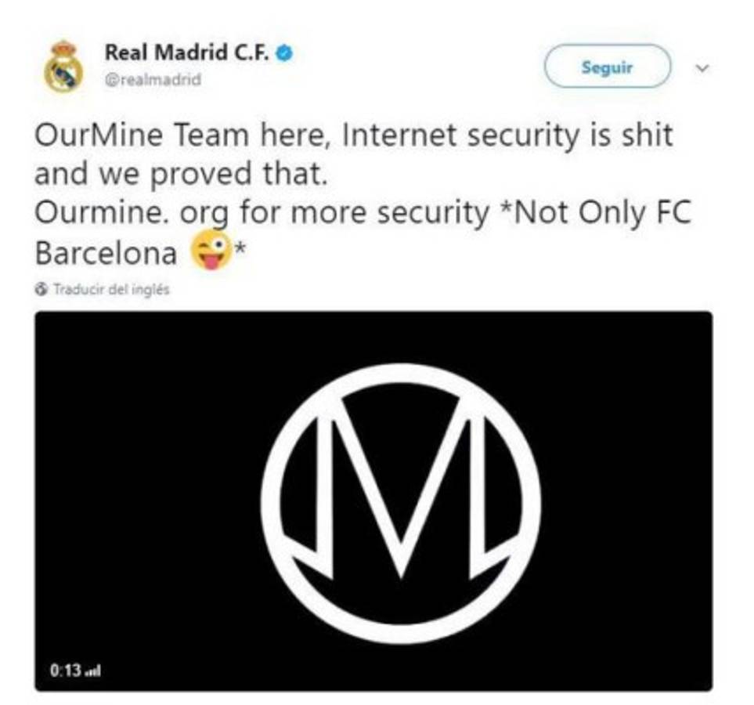Screen dimensions: 754x705
Task: Translate the tweet via Traducir del inglés
Action: (111, 289)
